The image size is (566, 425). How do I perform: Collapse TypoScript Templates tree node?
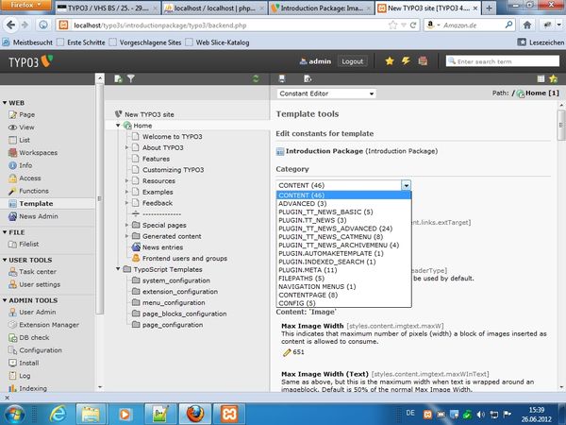pos(118,269)
